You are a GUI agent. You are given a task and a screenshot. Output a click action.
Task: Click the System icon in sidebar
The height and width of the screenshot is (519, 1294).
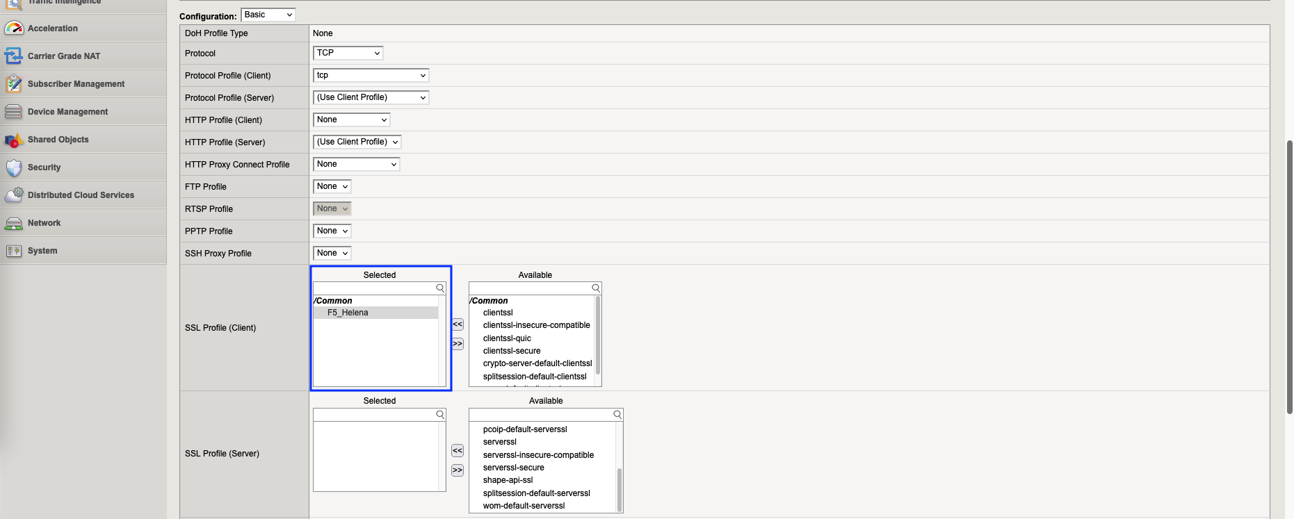(x=14, y=251)
